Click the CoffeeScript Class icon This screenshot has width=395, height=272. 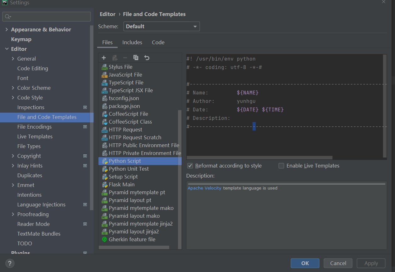[105, 122]
